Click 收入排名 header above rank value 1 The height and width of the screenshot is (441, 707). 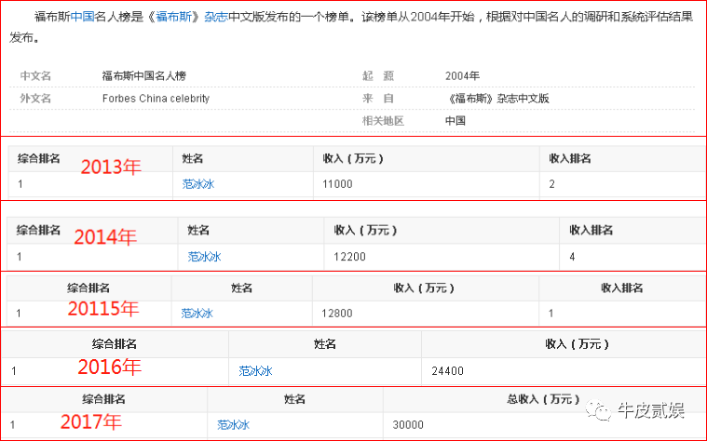(x=622, y=287)
